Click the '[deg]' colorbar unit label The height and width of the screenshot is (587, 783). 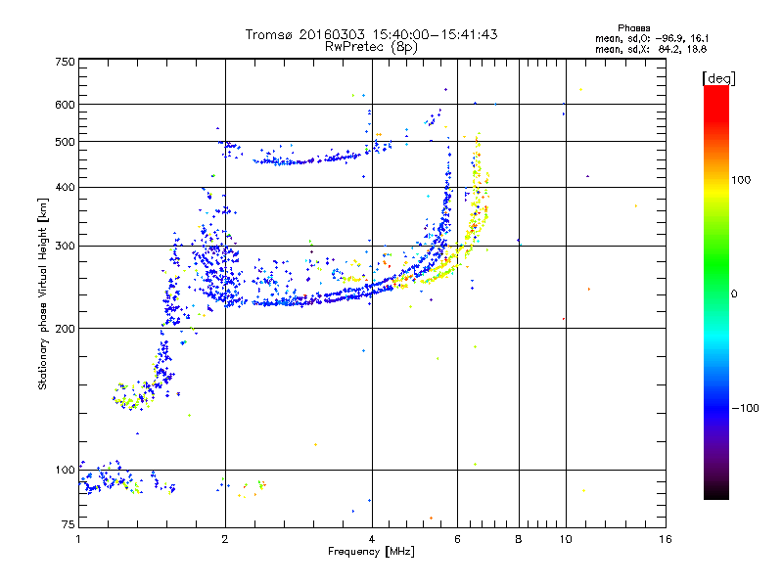pyautogui.click(x=718, y=78)
